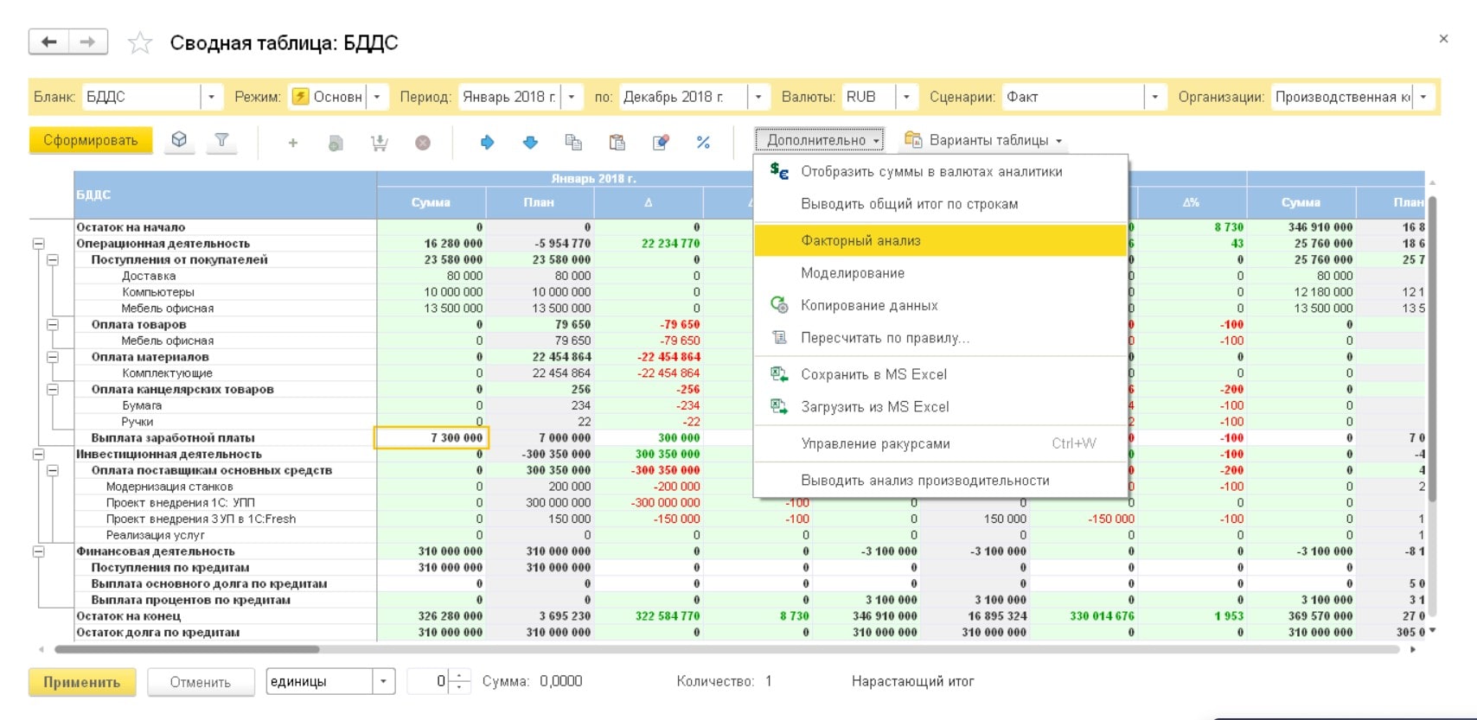
Task: Open the Валюты RUB dropdown
Action: point(906,97)
